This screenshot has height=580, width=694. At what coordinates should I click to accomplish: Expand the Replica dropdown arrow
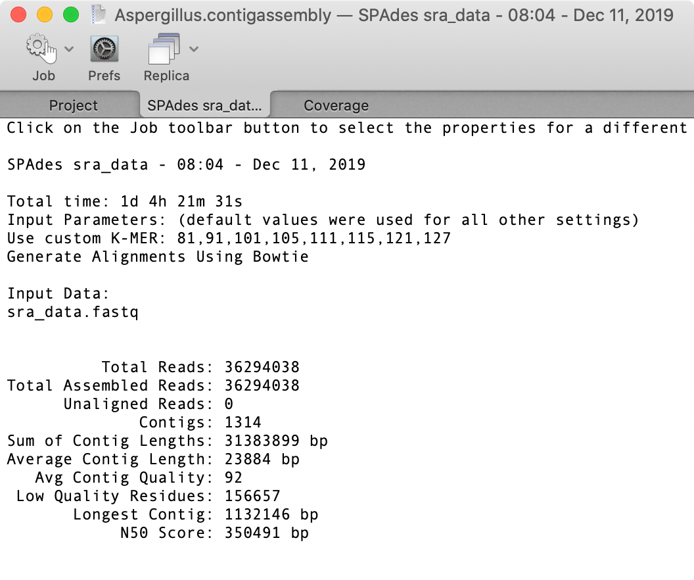tap(194, 49)
